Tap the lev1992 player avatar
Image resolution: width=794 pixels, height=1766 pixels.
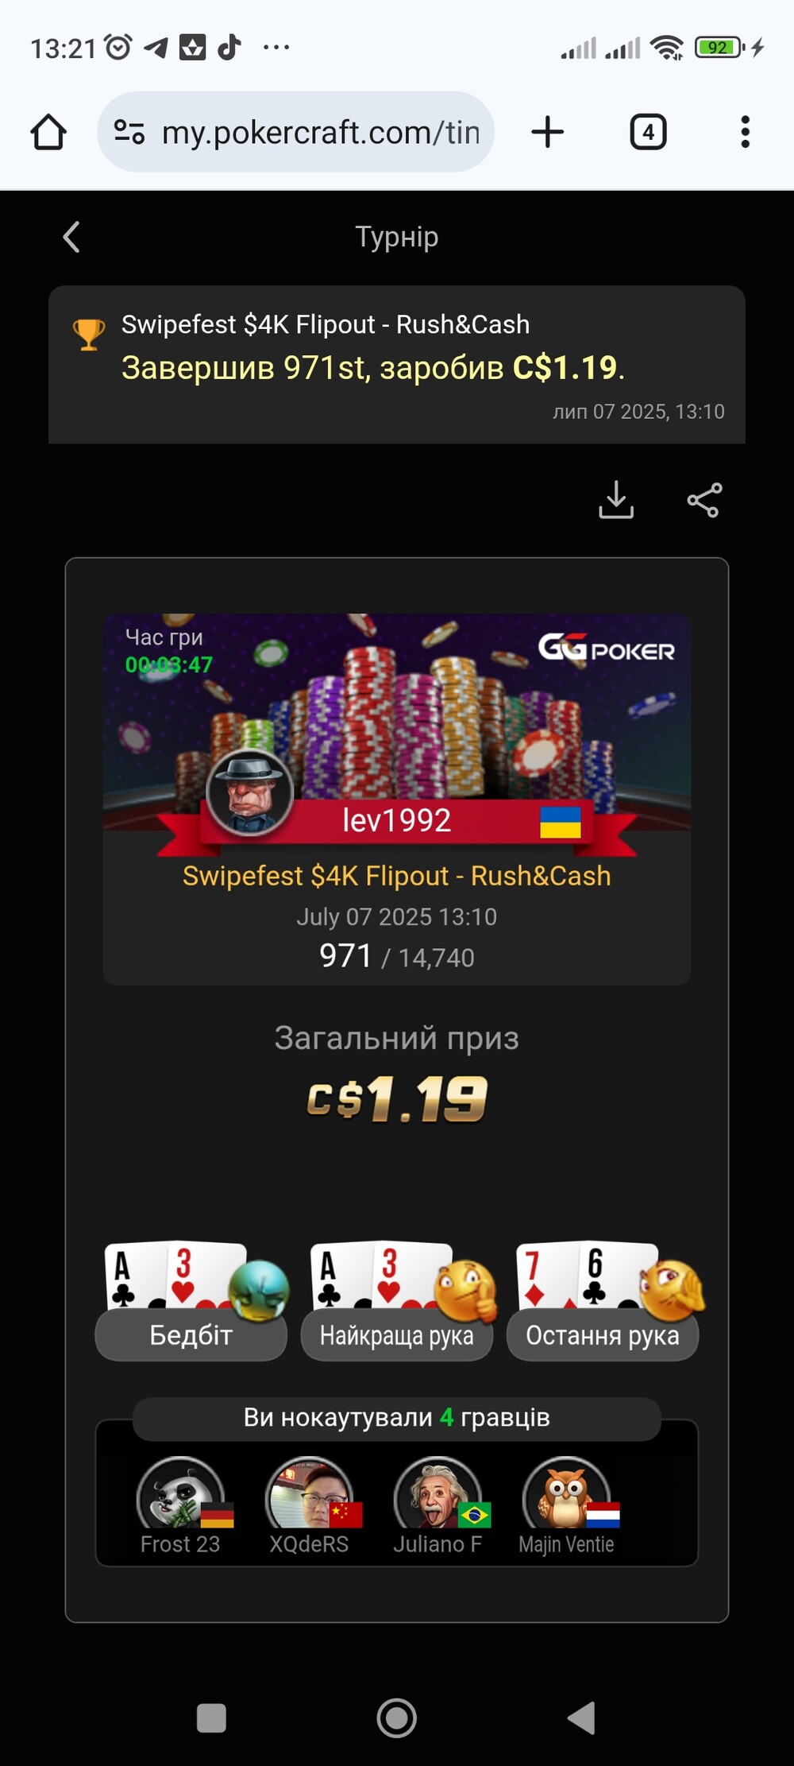(250, 793)
